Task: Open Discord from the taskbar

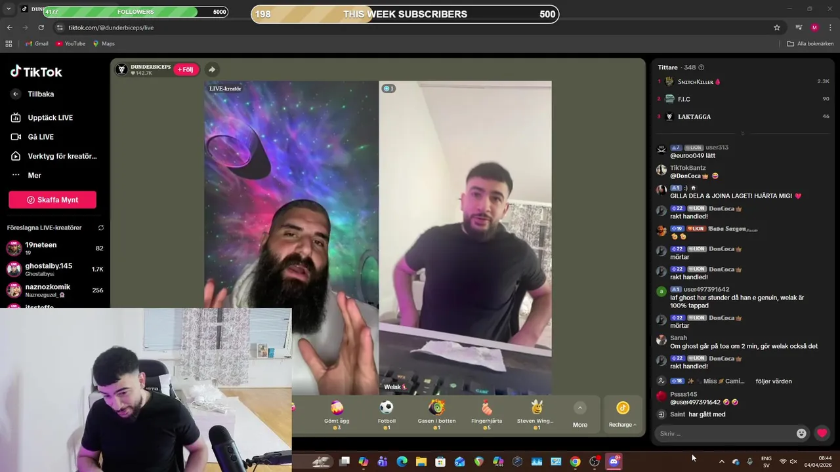Action: point(614,462)
